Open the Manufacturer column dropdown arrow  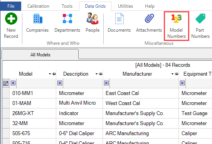tap(173, 74)
